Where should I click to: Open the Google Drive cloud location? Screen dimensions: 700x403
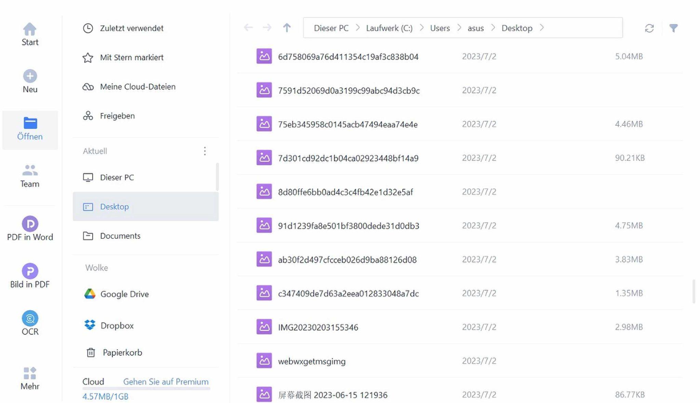click(124, 294)
